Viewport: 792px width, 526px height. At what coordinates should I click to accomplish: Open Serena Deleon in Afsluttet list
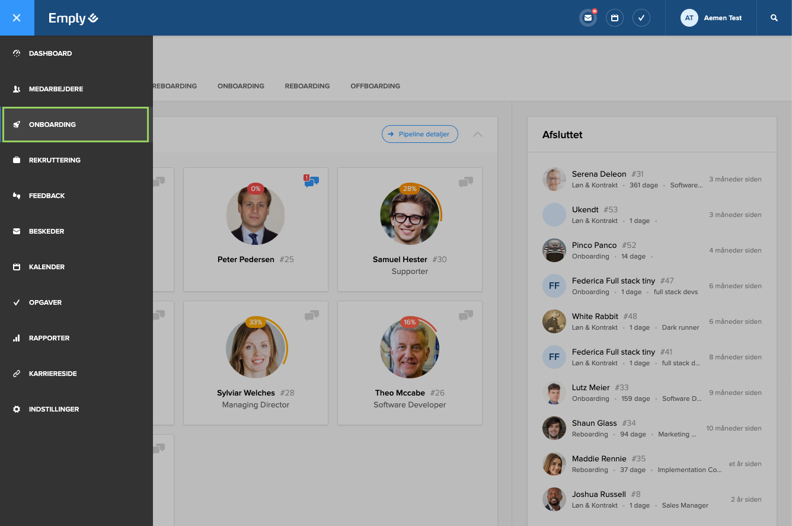599,174
